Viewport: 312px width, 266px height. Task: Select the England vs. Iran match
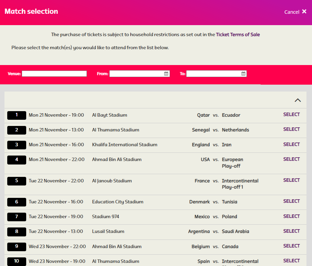[x=291, y=145]
